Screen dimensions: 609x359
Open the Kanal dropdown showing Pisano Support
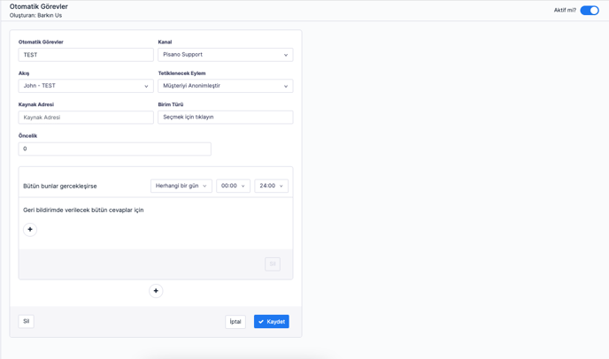pos(225,55)
